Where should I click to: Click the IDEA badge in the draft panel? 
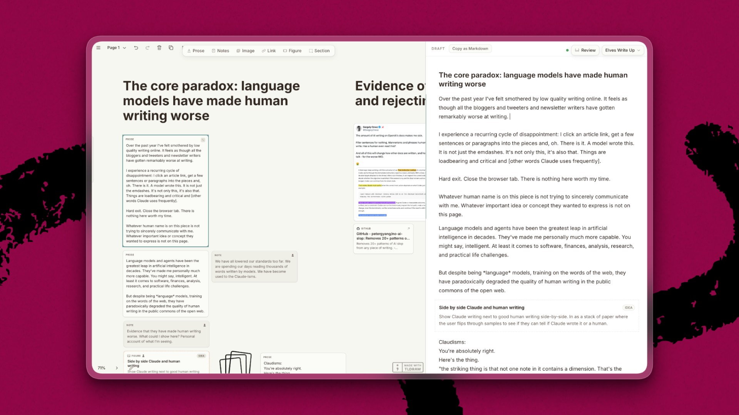click(629, 308)
